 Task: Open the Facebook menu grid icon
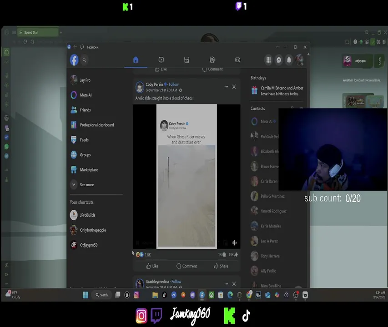click(x=268, y=60)
